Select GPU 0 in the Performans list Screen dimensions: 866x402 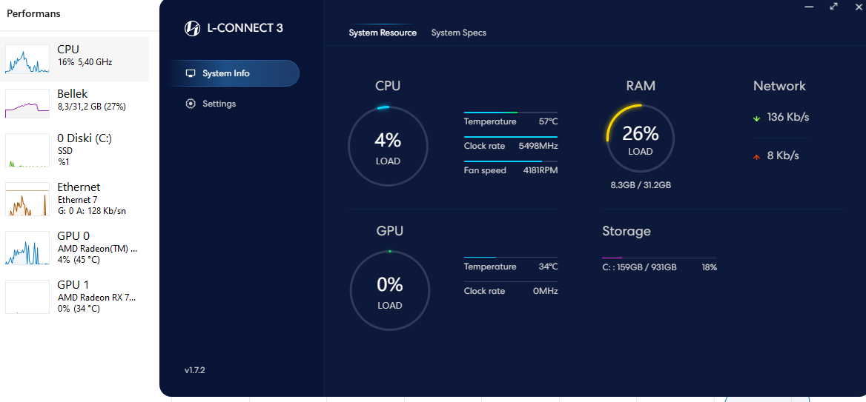(x=75, y=247)
